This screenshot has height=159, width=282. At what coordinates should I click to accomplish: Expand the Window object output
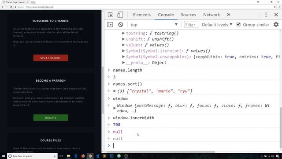(115, 108)
